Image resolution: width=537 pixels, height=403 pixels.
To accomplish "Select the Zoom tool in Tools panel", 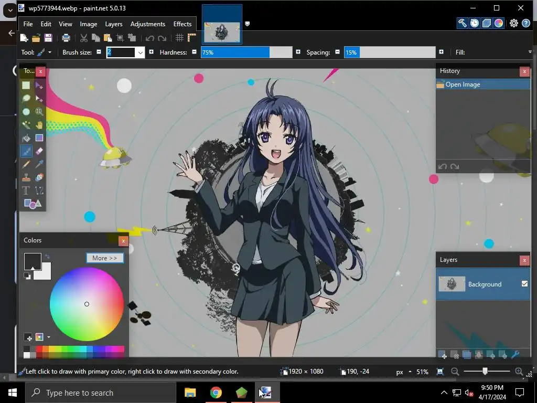I will pos(39,112).
